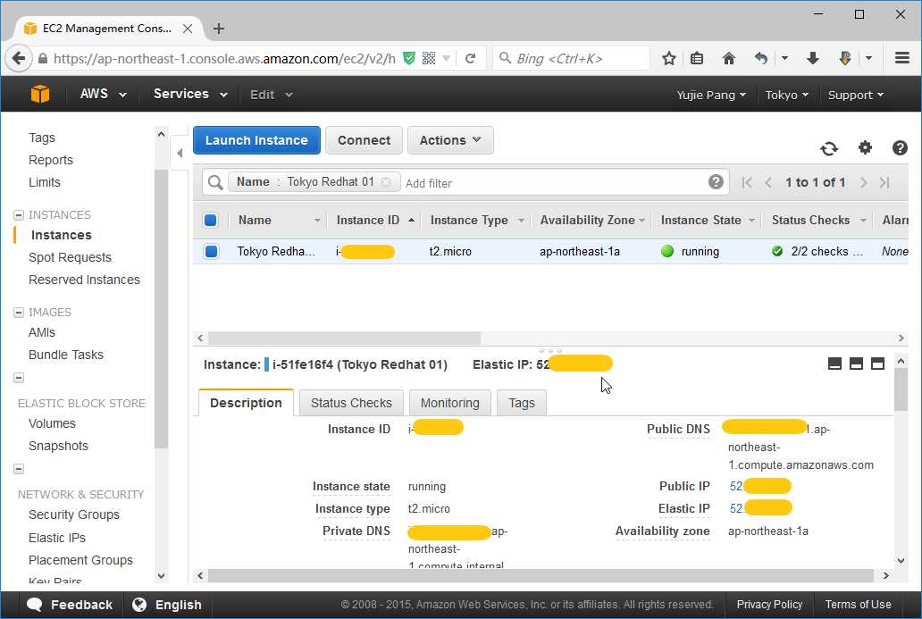Sort by the Instance ID column header
922x619 pixels.
tap(374, 221)
